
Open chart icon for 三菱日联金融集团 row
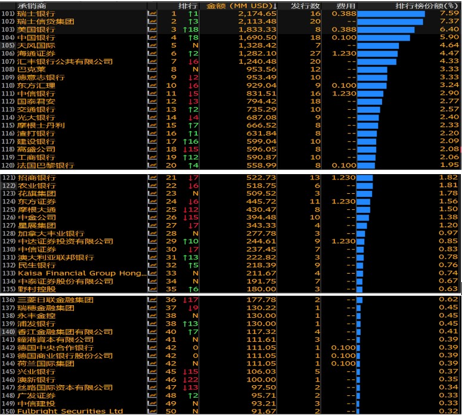[152, 300]
